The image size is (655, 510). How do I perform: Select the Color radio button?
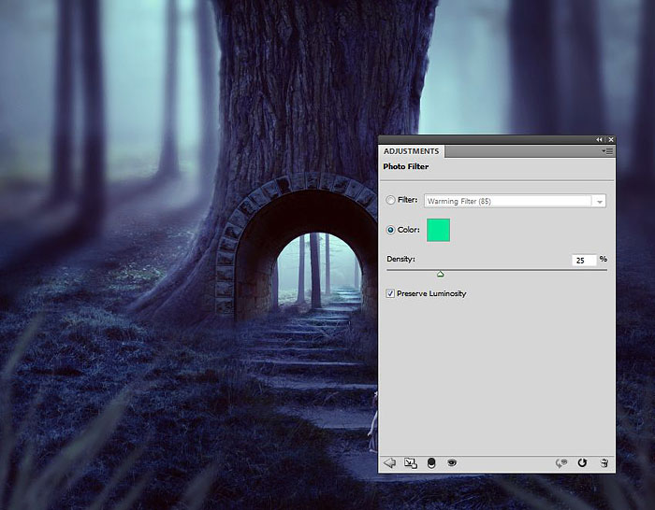pos(391,230)
